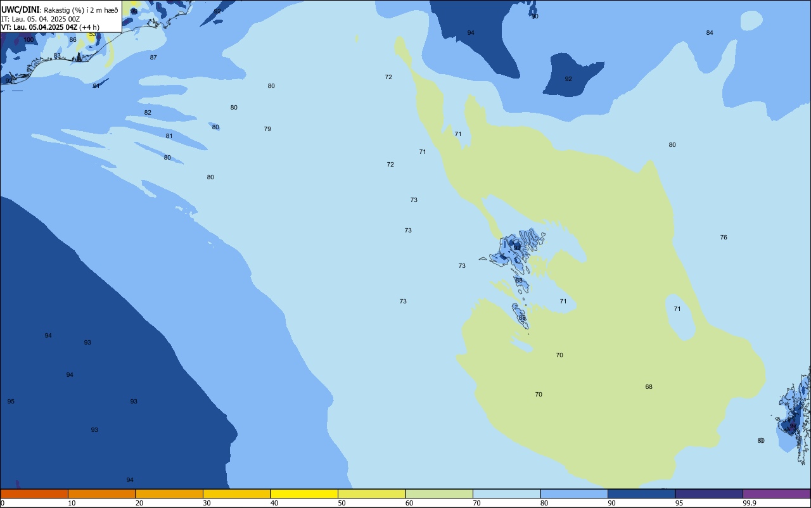The width and height of the screenshot is (811, 508).
Task: Click the legend tick label 0
Action: [x=3, y=503]
